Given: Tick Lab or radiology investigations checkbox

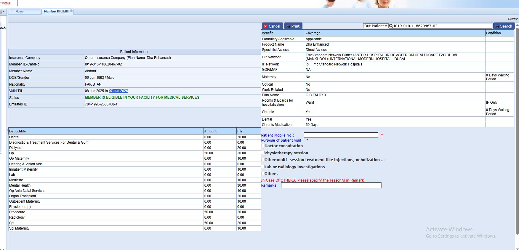Looking at the screenshot, I should (263, 166).
